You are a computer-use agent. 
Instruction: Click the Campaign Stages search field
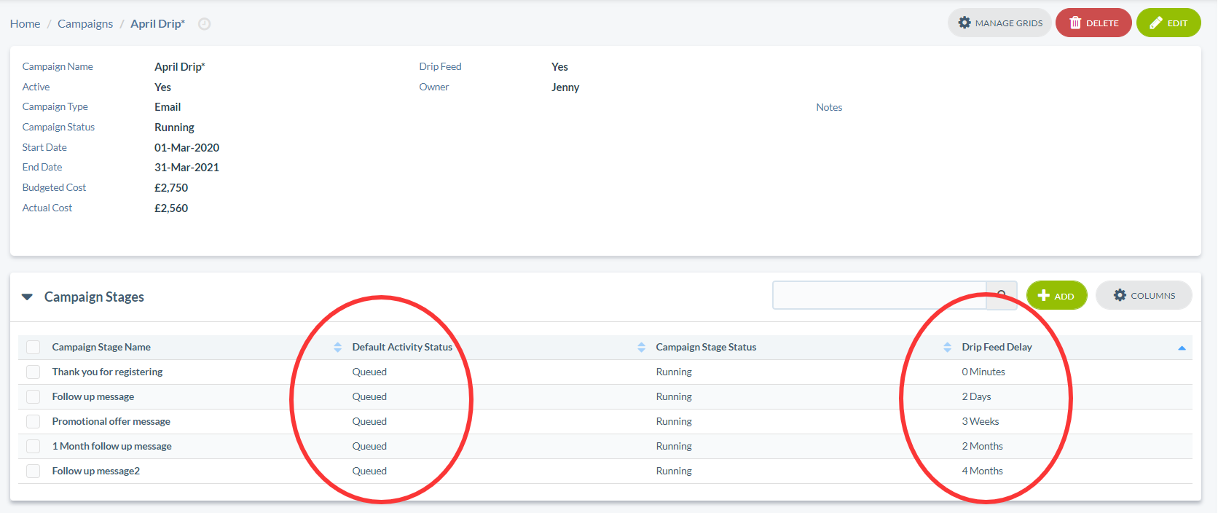coord(879,295)
